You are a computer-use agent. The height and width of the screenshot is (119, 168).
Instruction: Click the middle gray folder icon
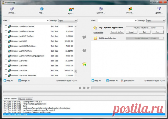[84, 50]
